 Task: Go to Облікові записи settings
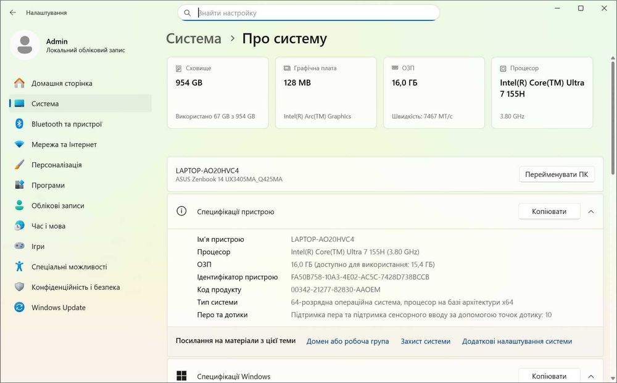coord(57,205)
